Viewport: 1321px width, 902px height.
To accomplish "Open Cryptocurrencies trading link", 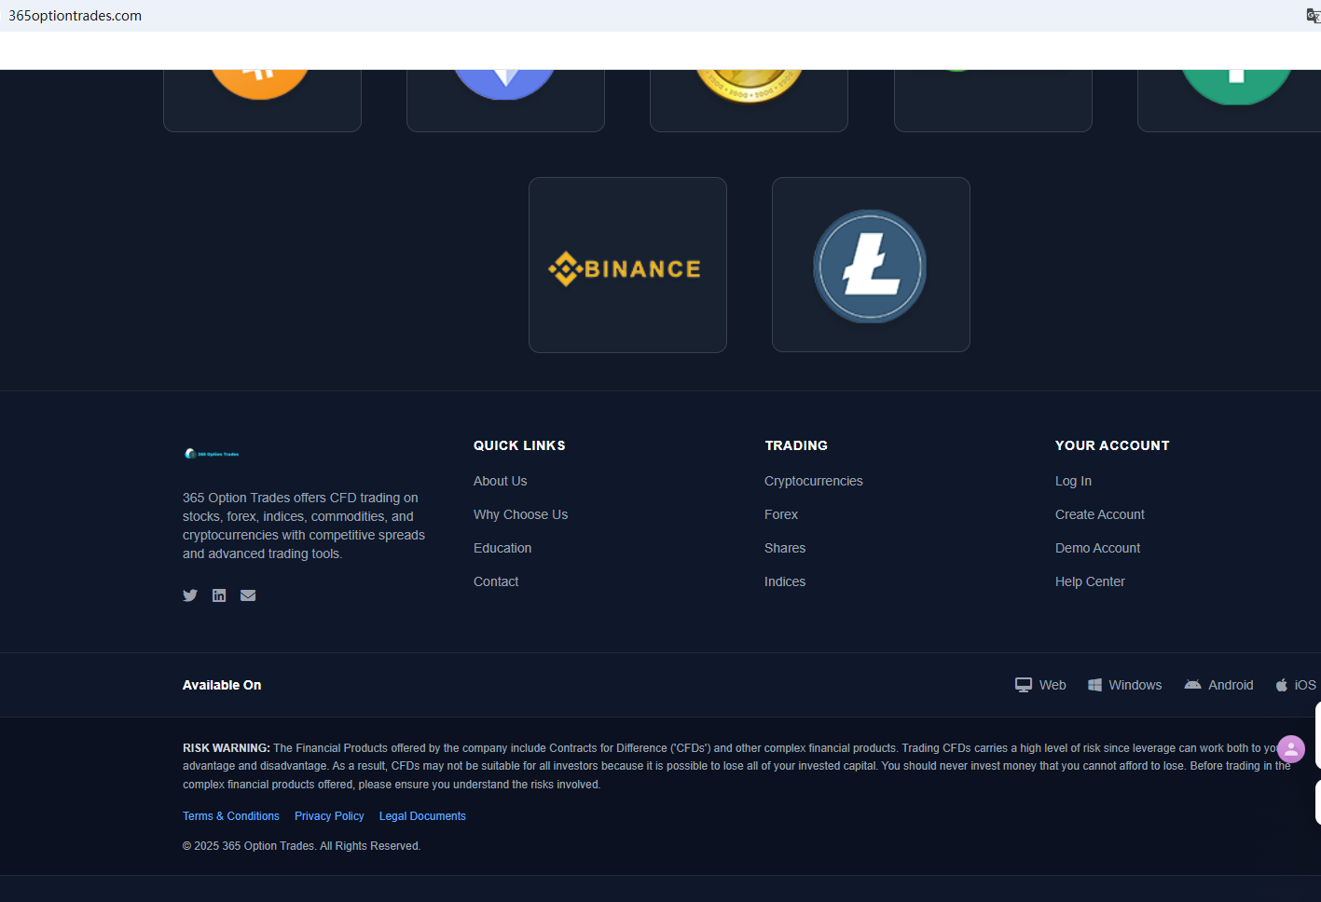I will [814, 481].
